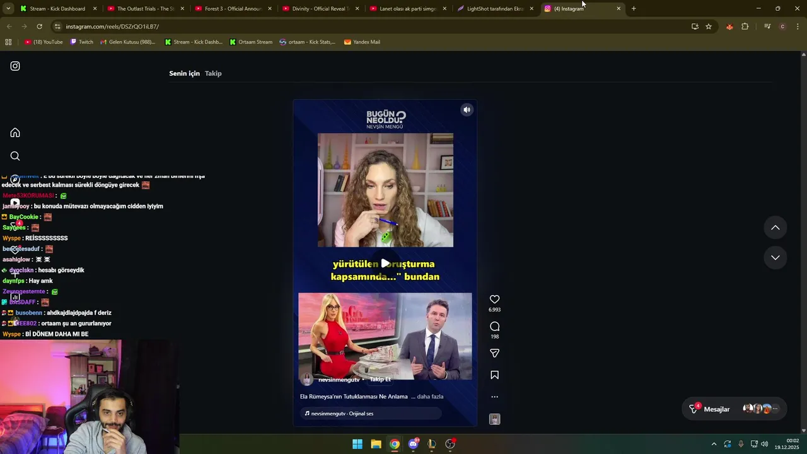Open Chrome media control icon
This screenshot has height=454, width=807.
767,26
